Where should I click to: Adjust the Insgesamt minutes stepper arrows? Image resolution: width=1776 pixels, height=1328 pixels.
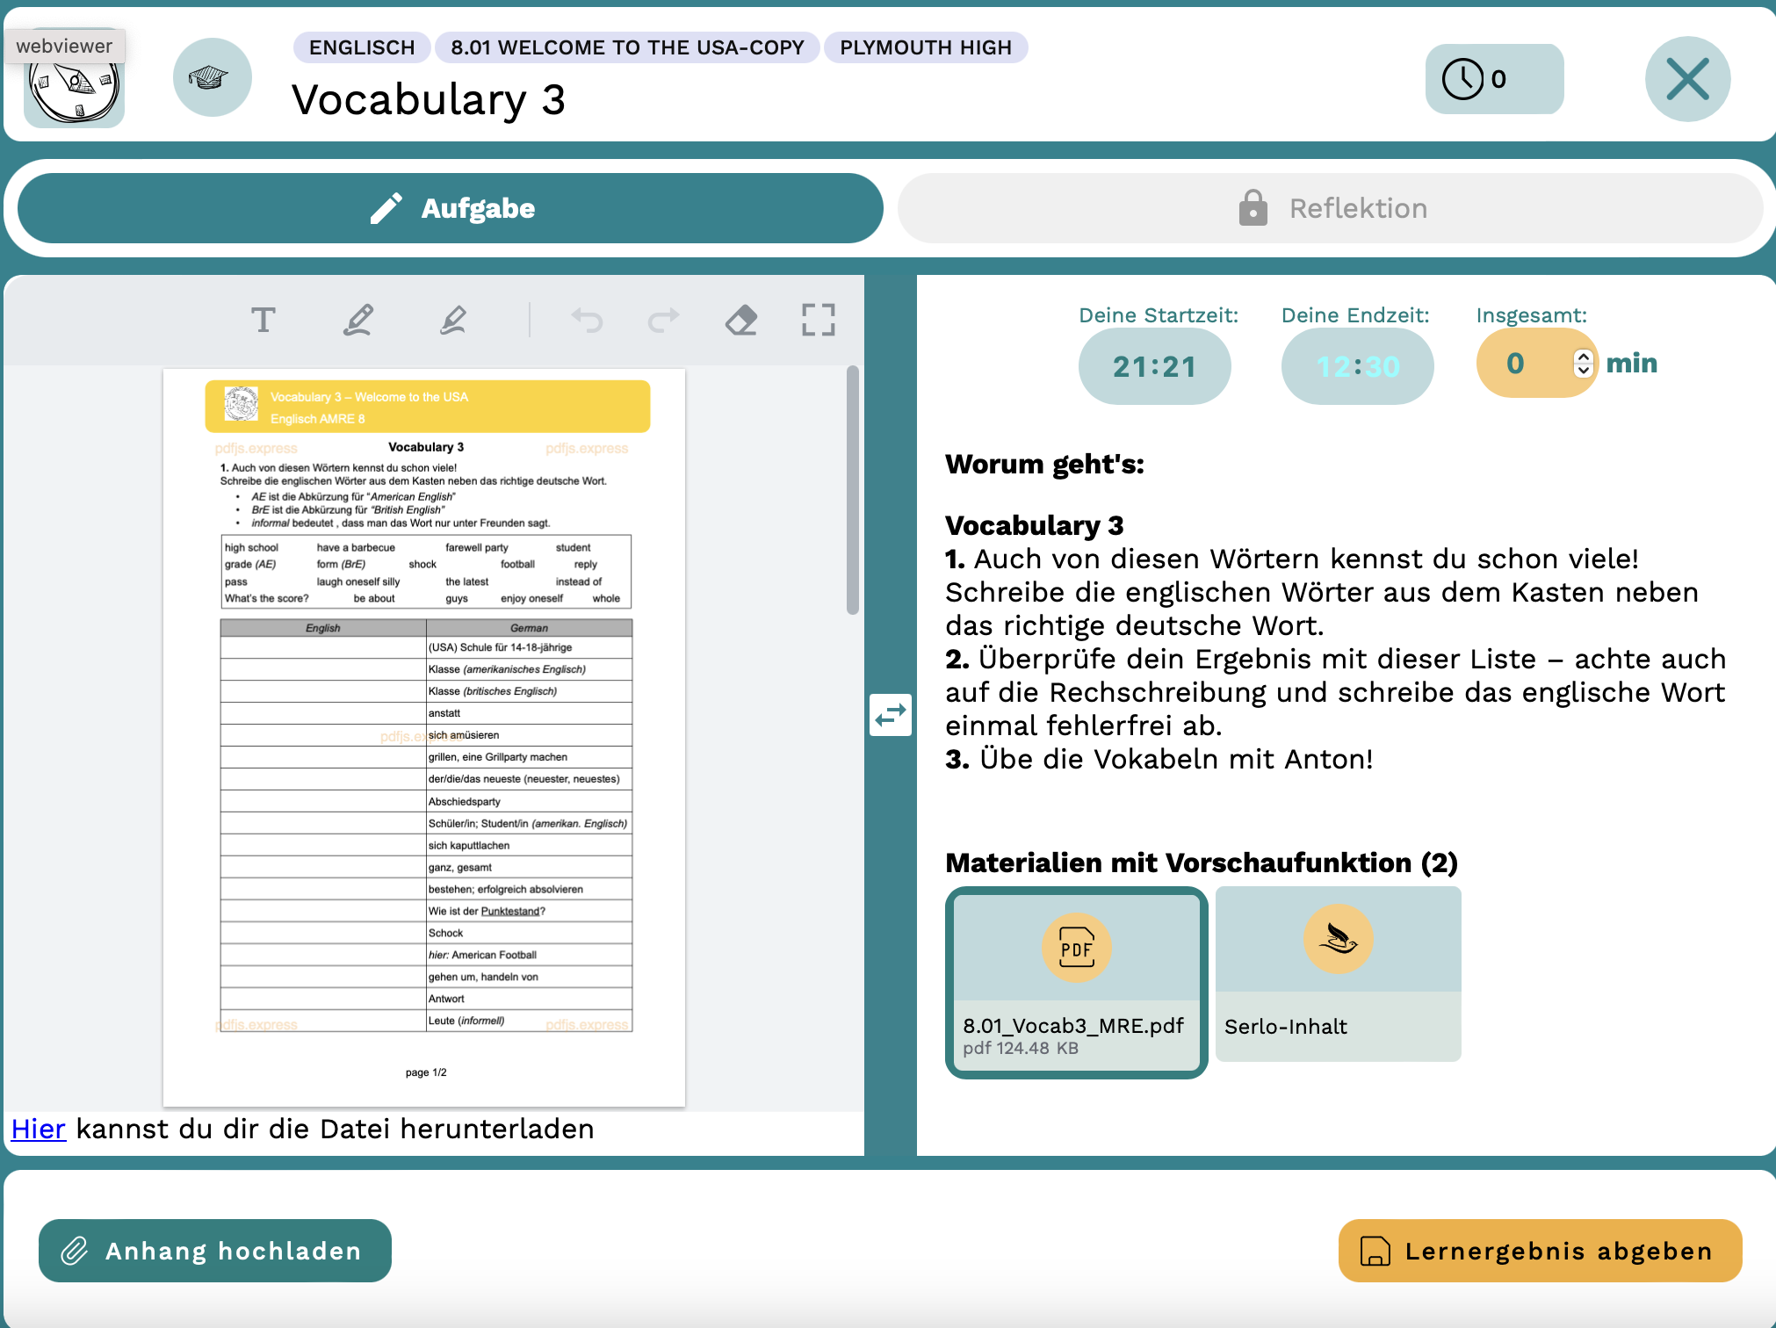pos(1583,363)
